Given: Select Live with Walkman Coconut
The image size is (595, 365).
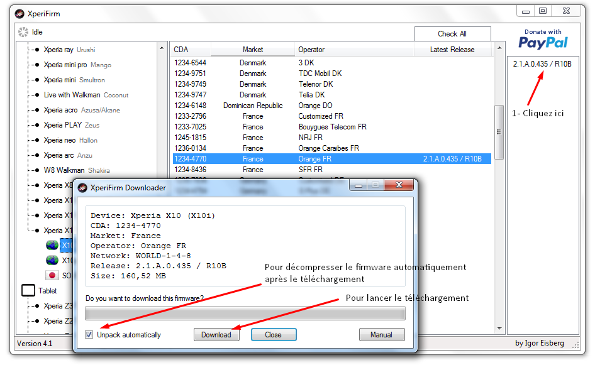Looking at the screenshot, I should (86, 95).
